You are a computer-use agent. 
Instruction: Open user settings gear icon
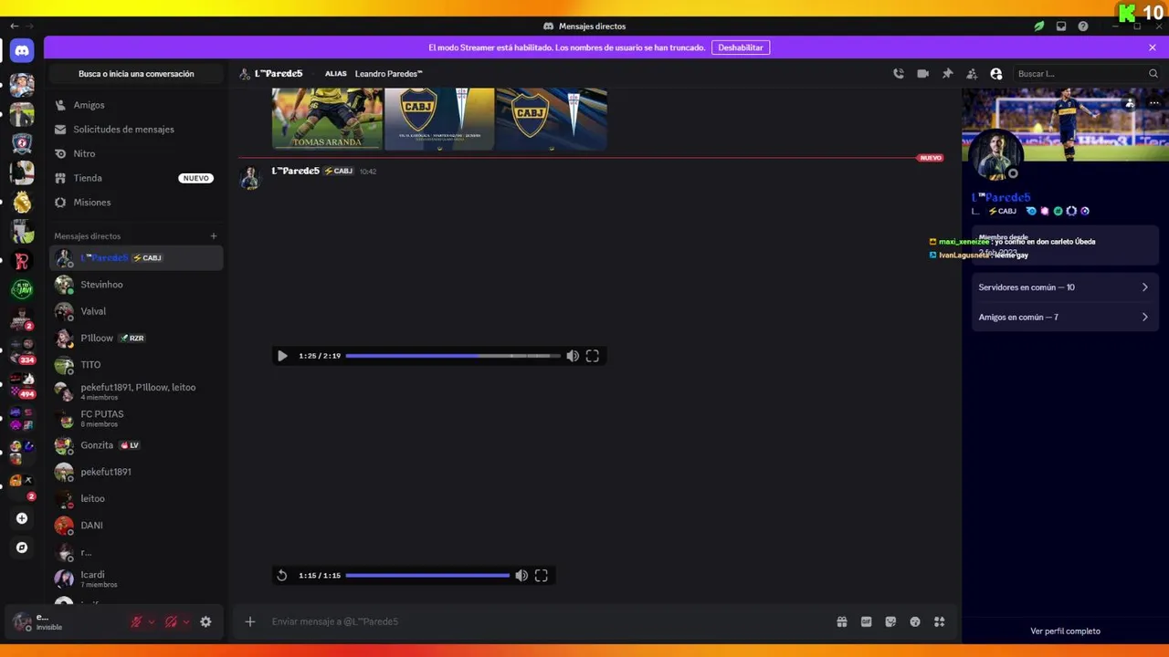click(205, 621)
